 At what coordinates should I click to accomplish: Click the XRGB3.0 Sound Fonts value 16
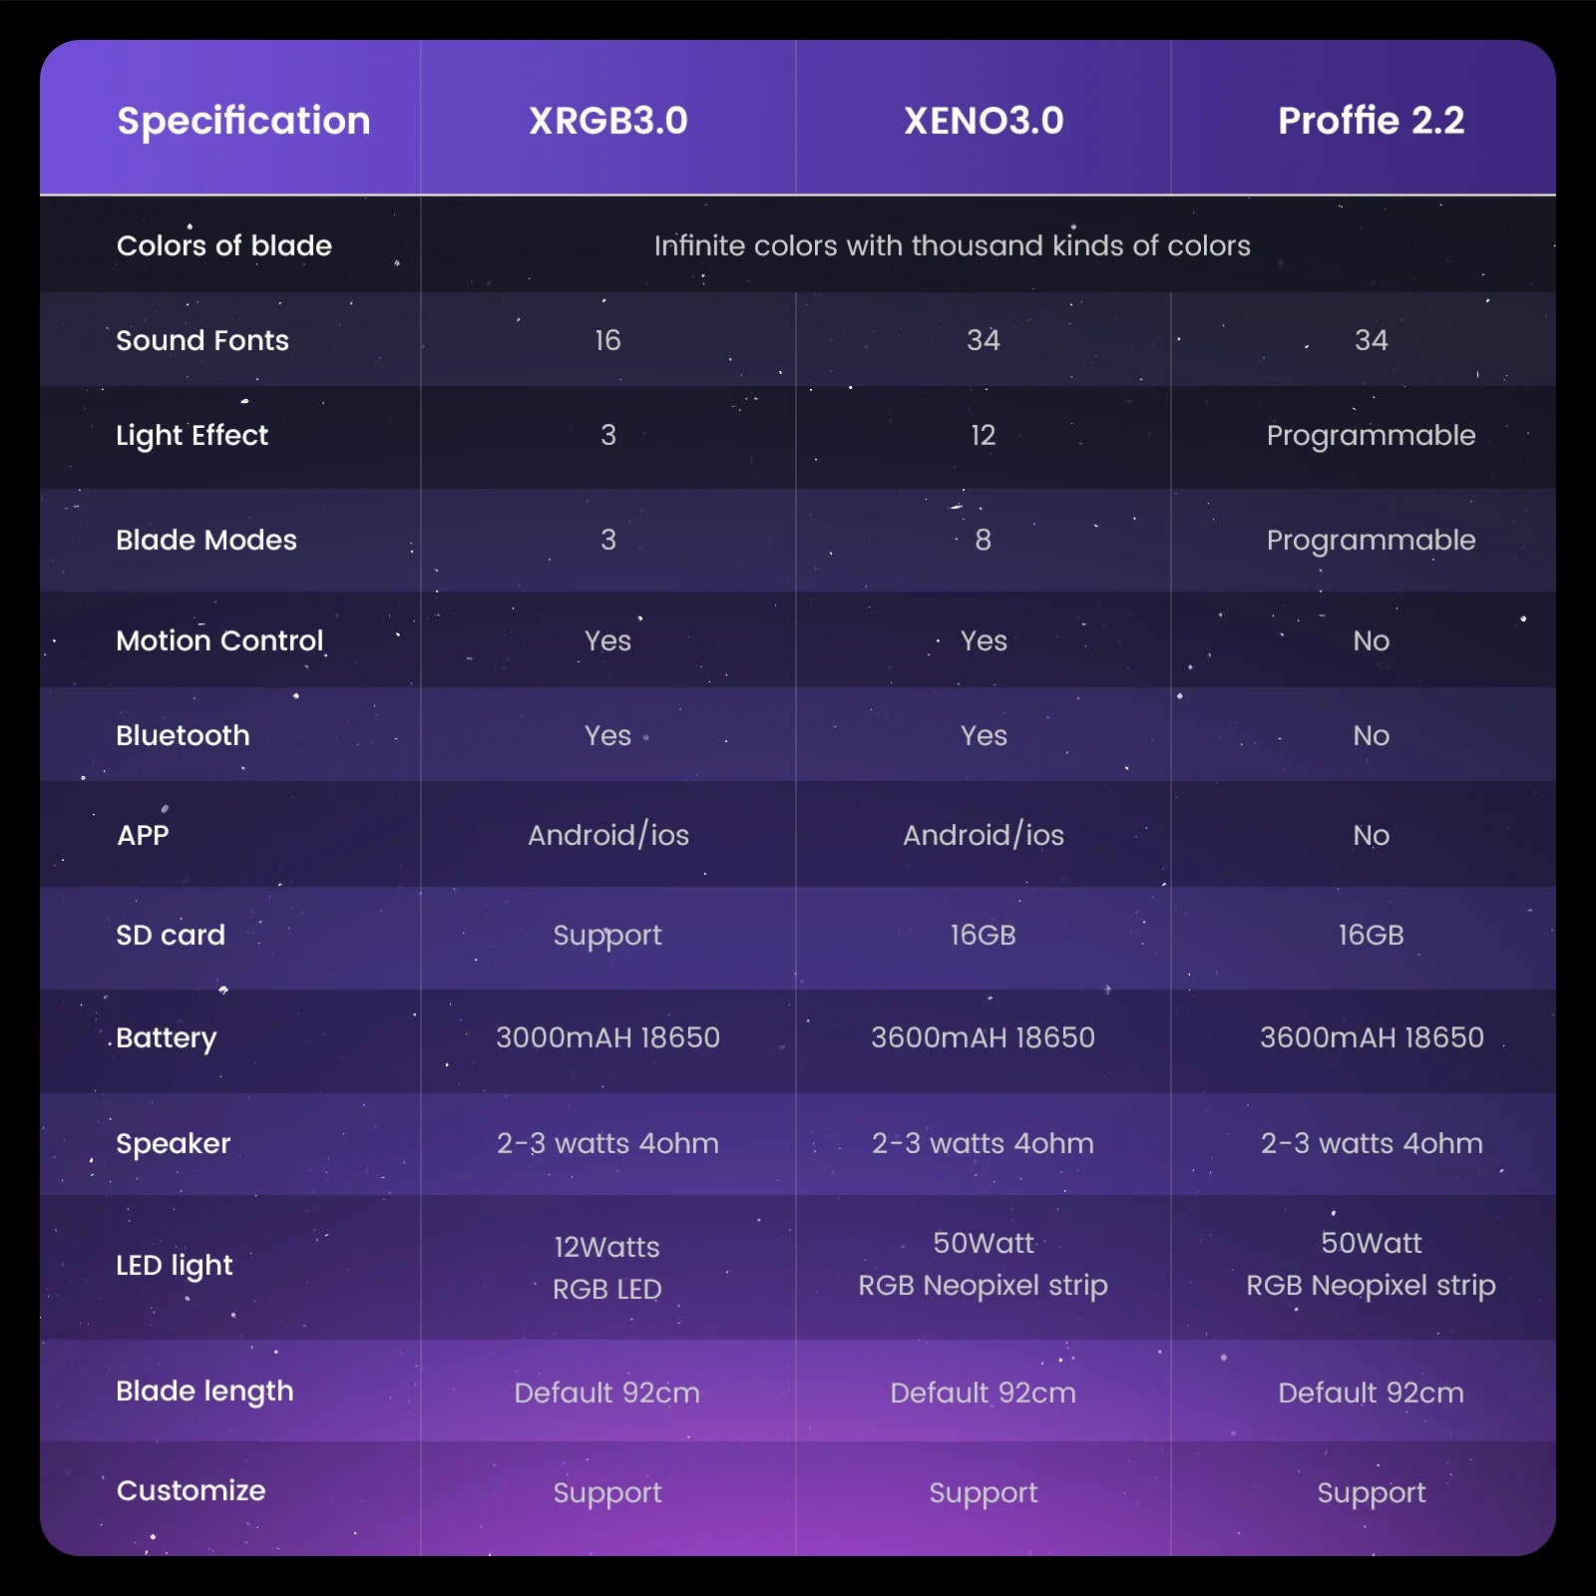point(607,340)
